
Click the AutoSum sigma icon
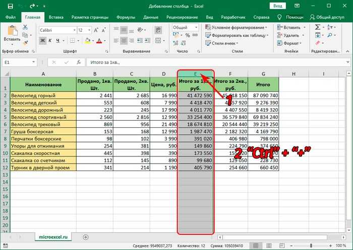[x=317, y=27]
